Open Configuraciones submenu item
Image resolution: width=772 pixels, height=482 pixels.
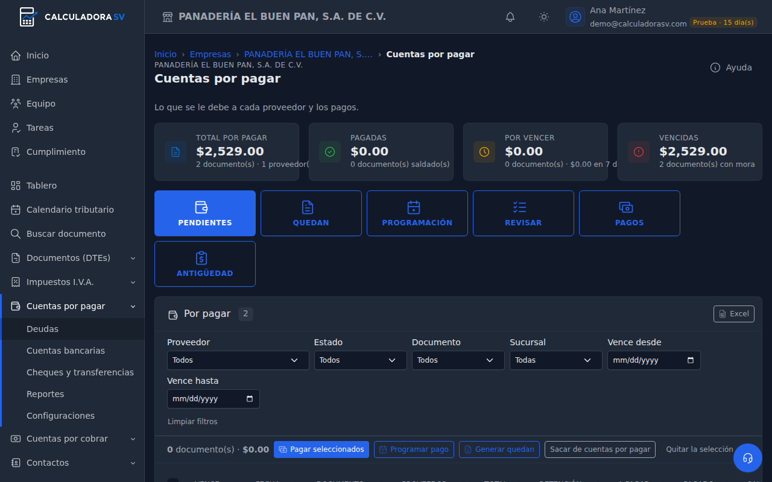(x=73, y=416)
